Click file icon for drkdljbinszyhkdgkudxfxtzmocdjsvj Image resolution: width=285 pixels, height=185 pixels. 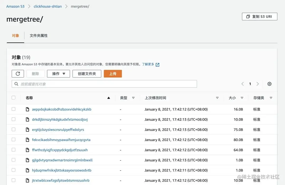tap(27, 119)
